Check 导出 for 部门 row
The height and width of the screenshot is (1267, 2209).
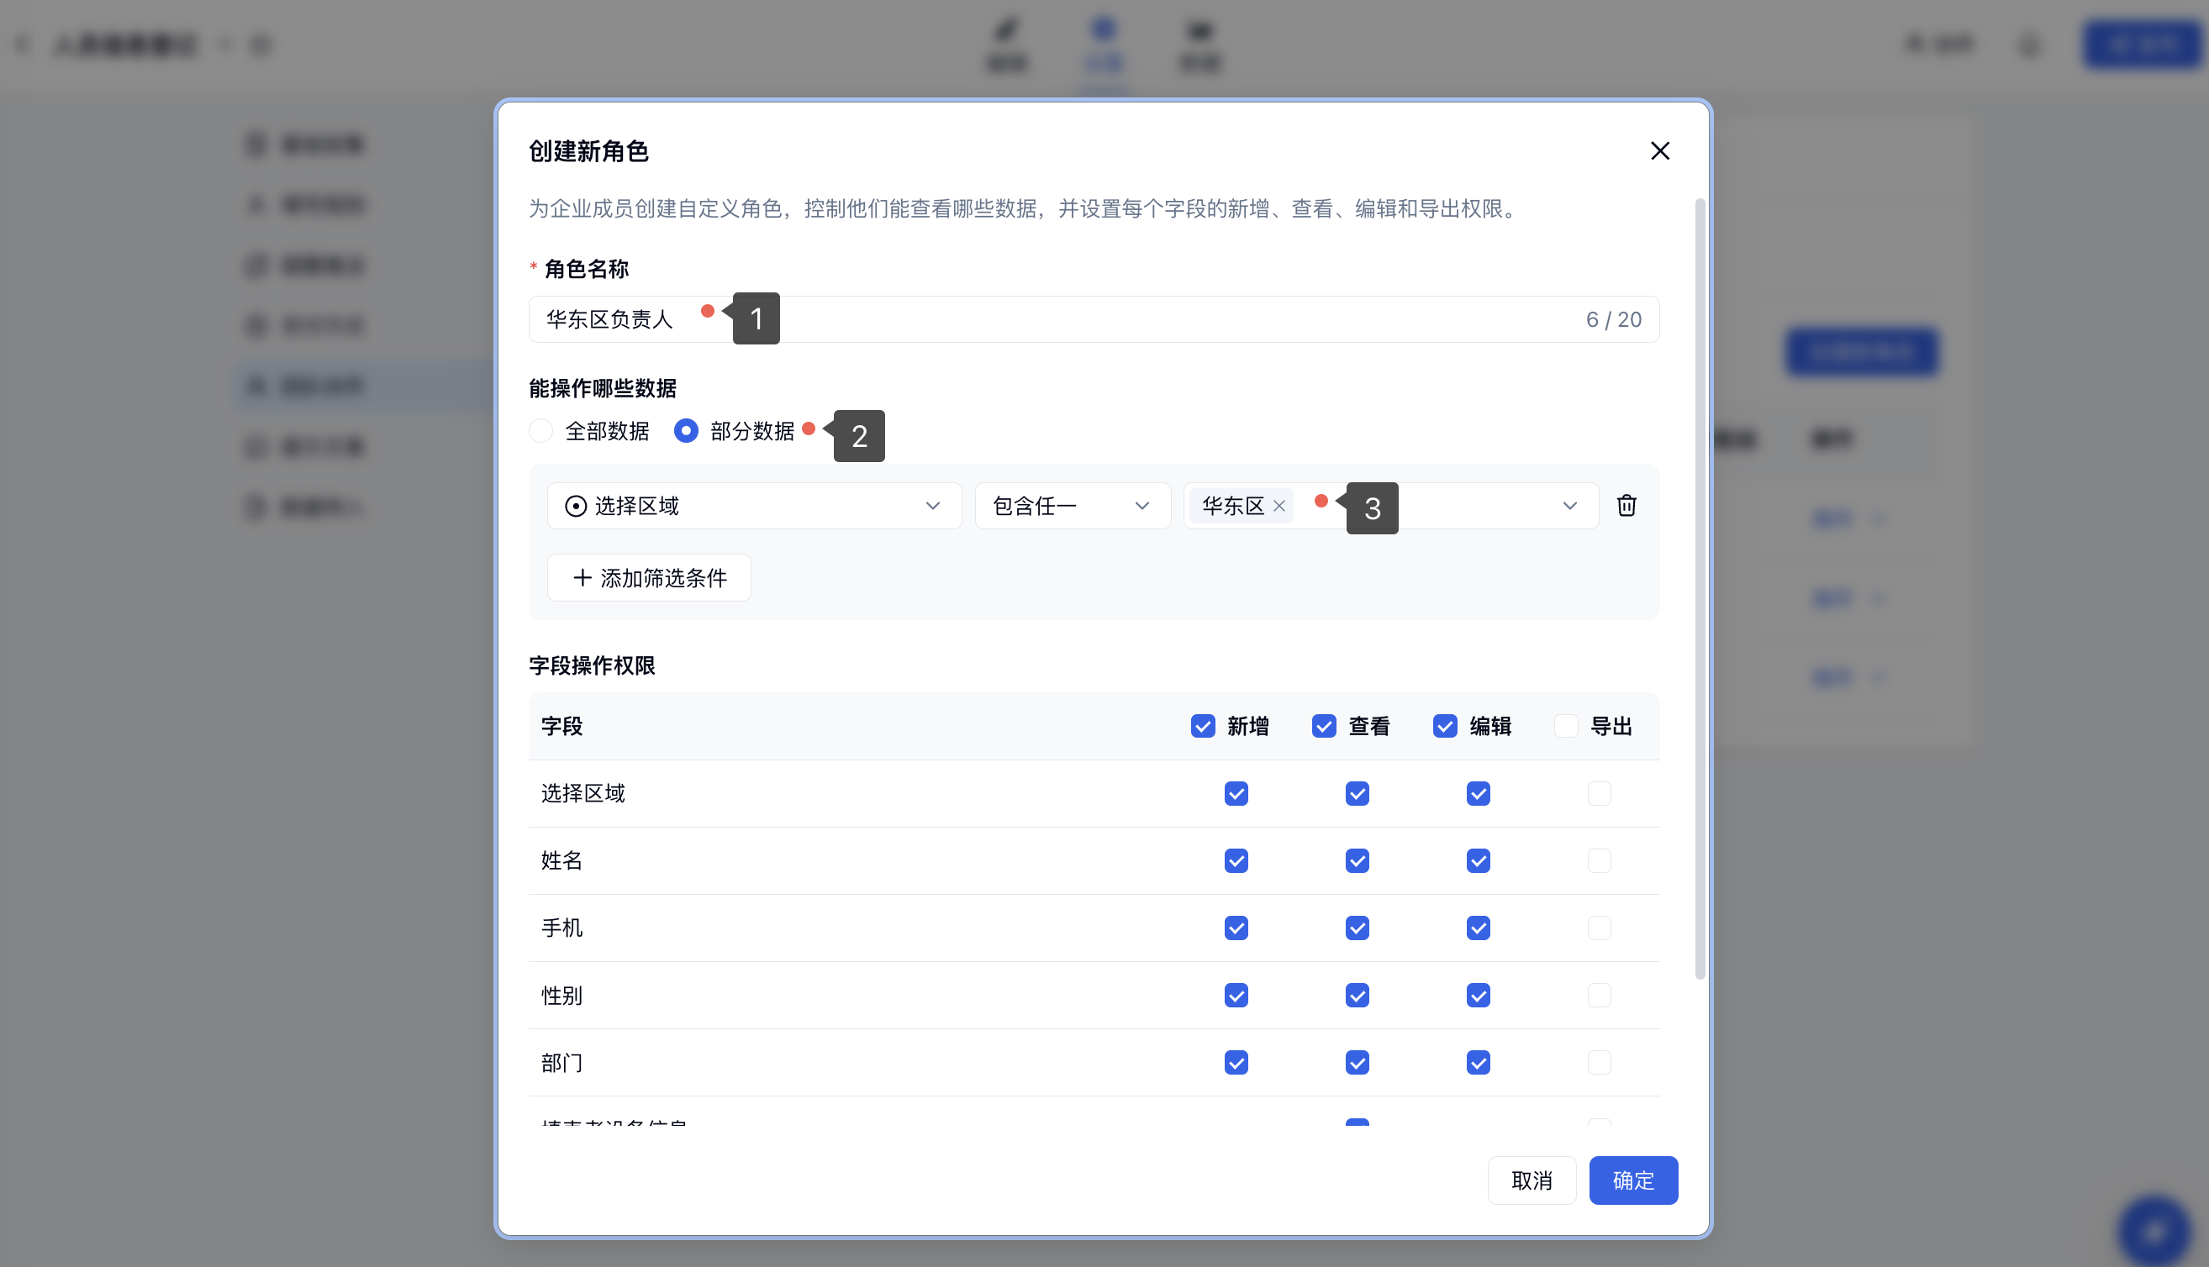click(x=1599, y=1063)
